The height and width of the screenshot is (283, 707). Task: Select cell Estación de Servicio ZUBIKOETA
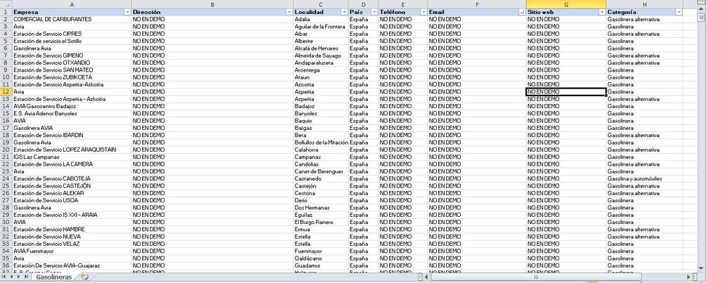72,77
